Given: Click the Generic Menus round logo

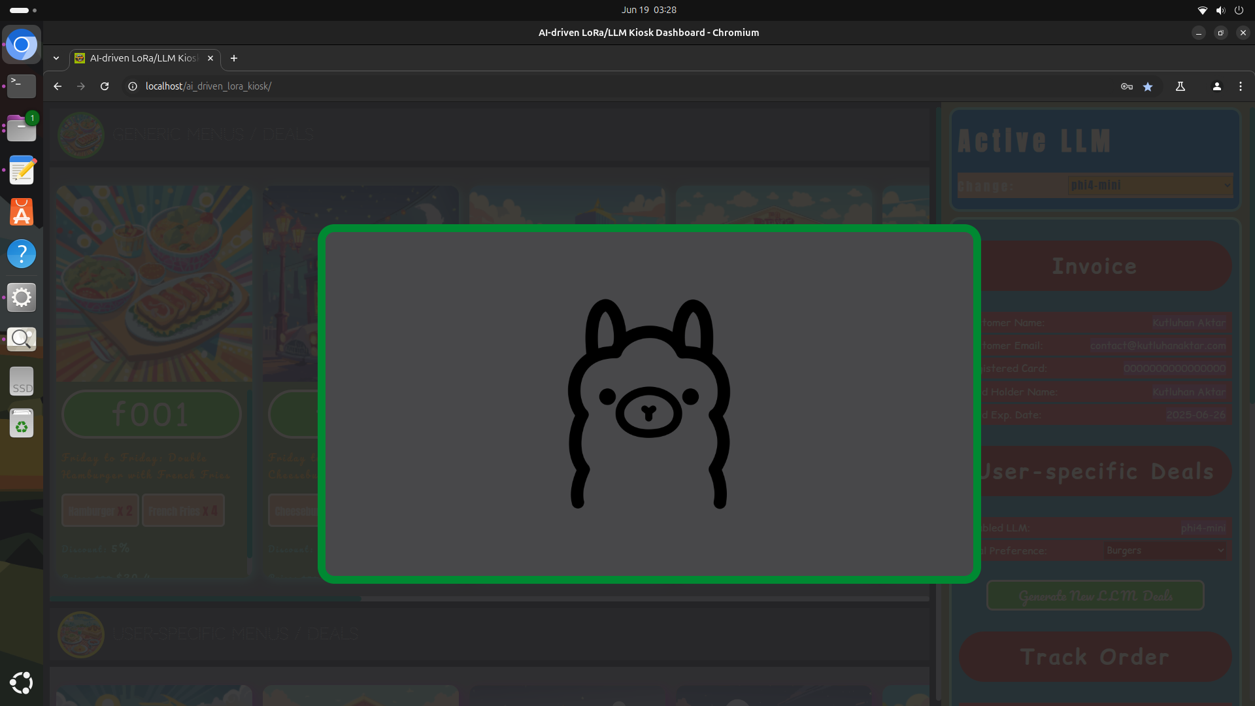Looking at the screenshot, I should [81, 135].
